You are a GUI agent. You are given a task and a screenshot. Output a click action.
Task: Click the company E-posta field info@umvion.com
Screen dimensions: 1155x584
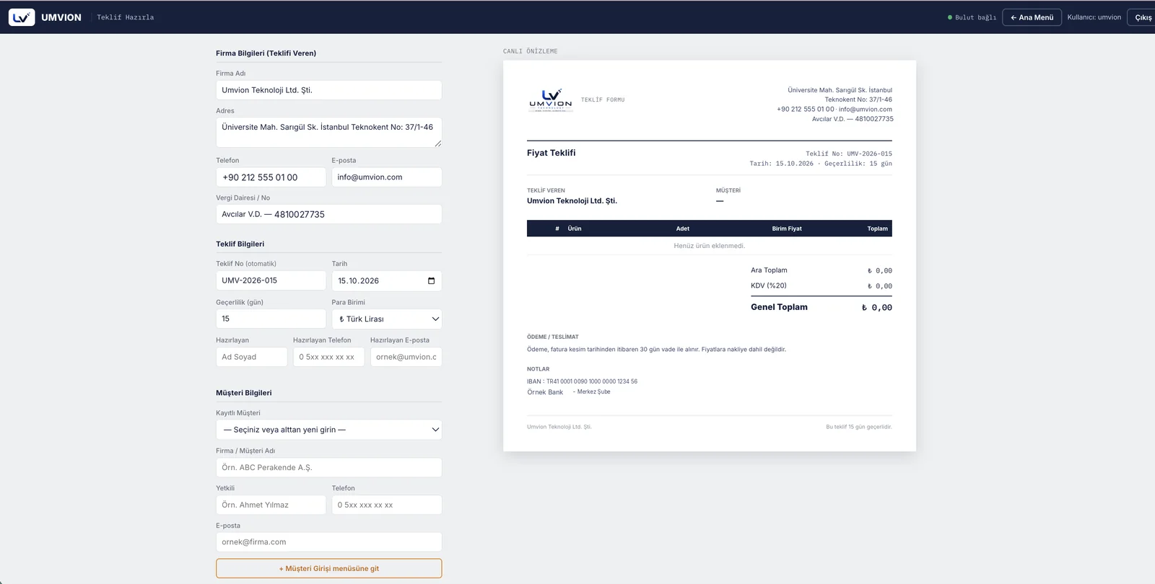387,177
